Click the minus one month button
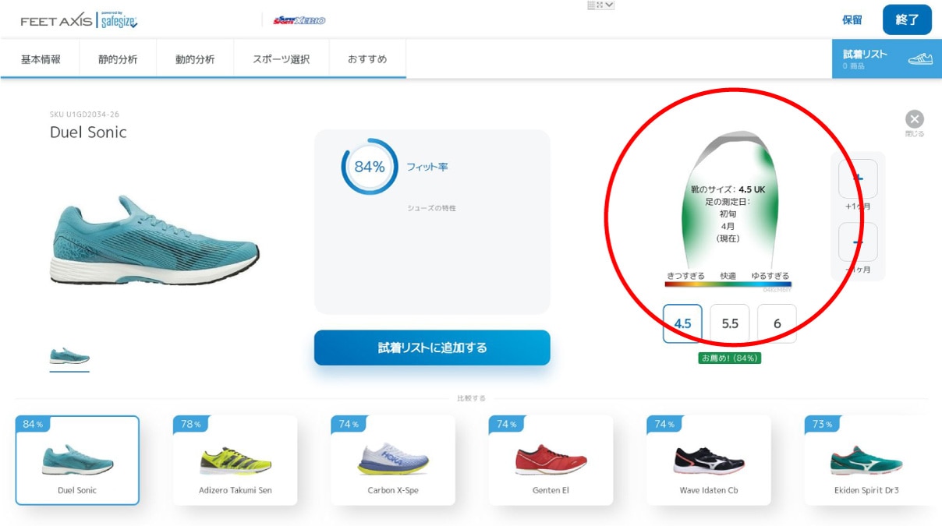This screenshot has height=526, width=942. tap(858, 242)
